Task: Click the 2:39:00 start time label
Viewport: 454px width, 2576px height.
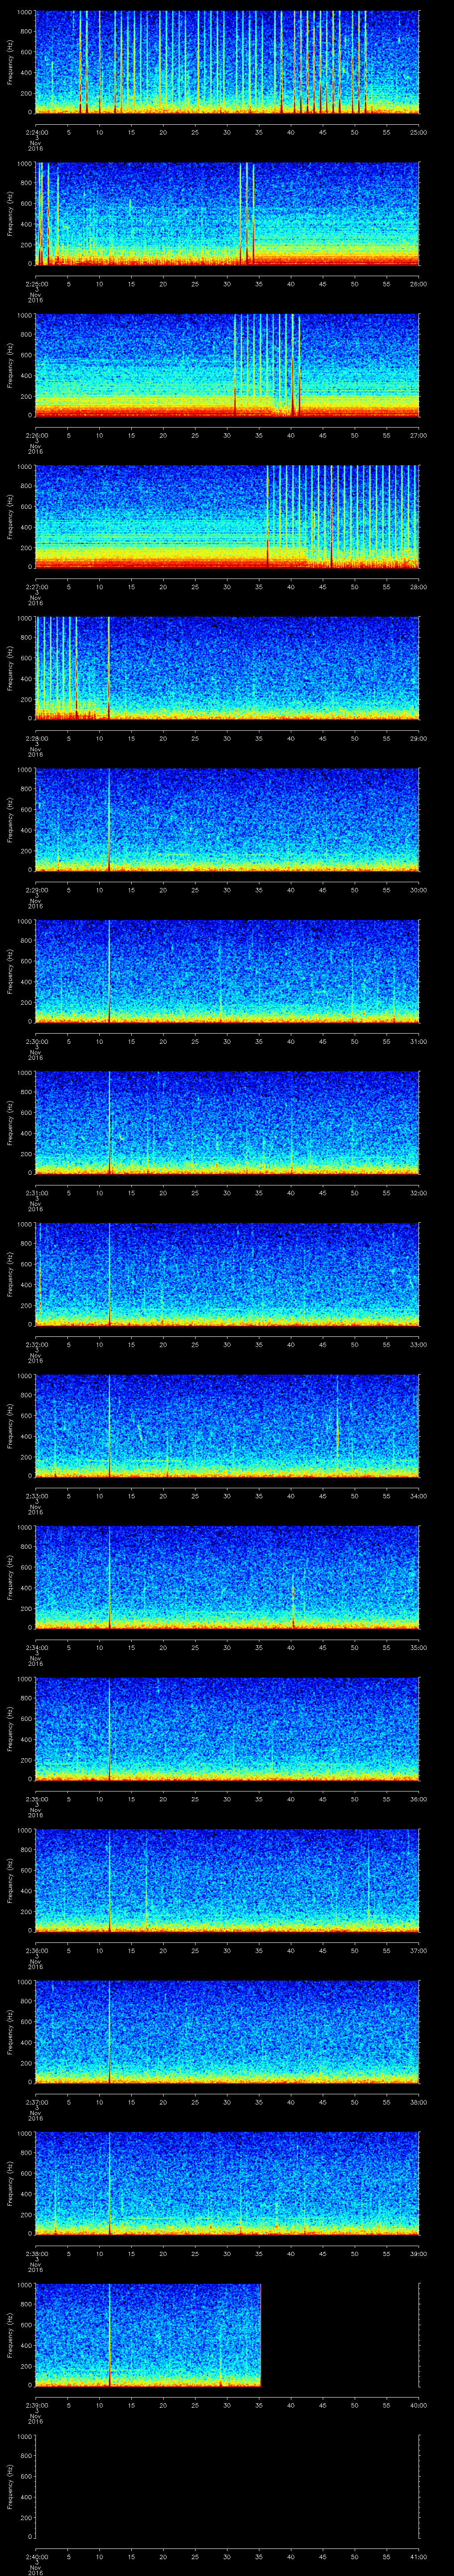Action: coord(36,2405)
